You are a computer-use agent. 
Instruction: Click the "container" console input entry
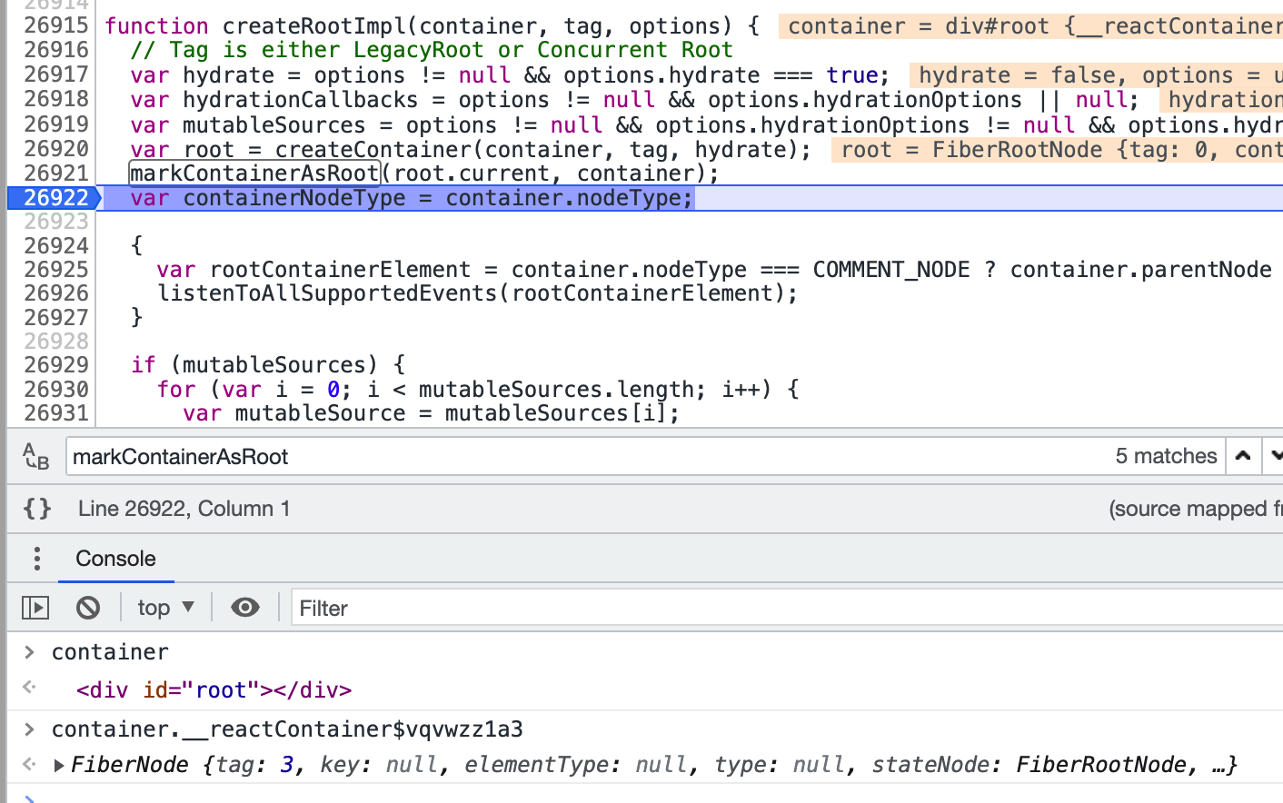110,652
